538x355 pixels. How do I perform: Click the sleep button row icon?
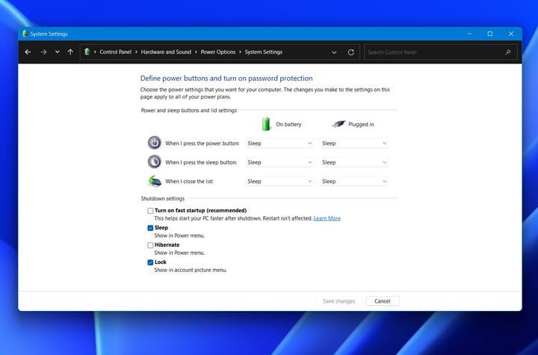(155, 161)
